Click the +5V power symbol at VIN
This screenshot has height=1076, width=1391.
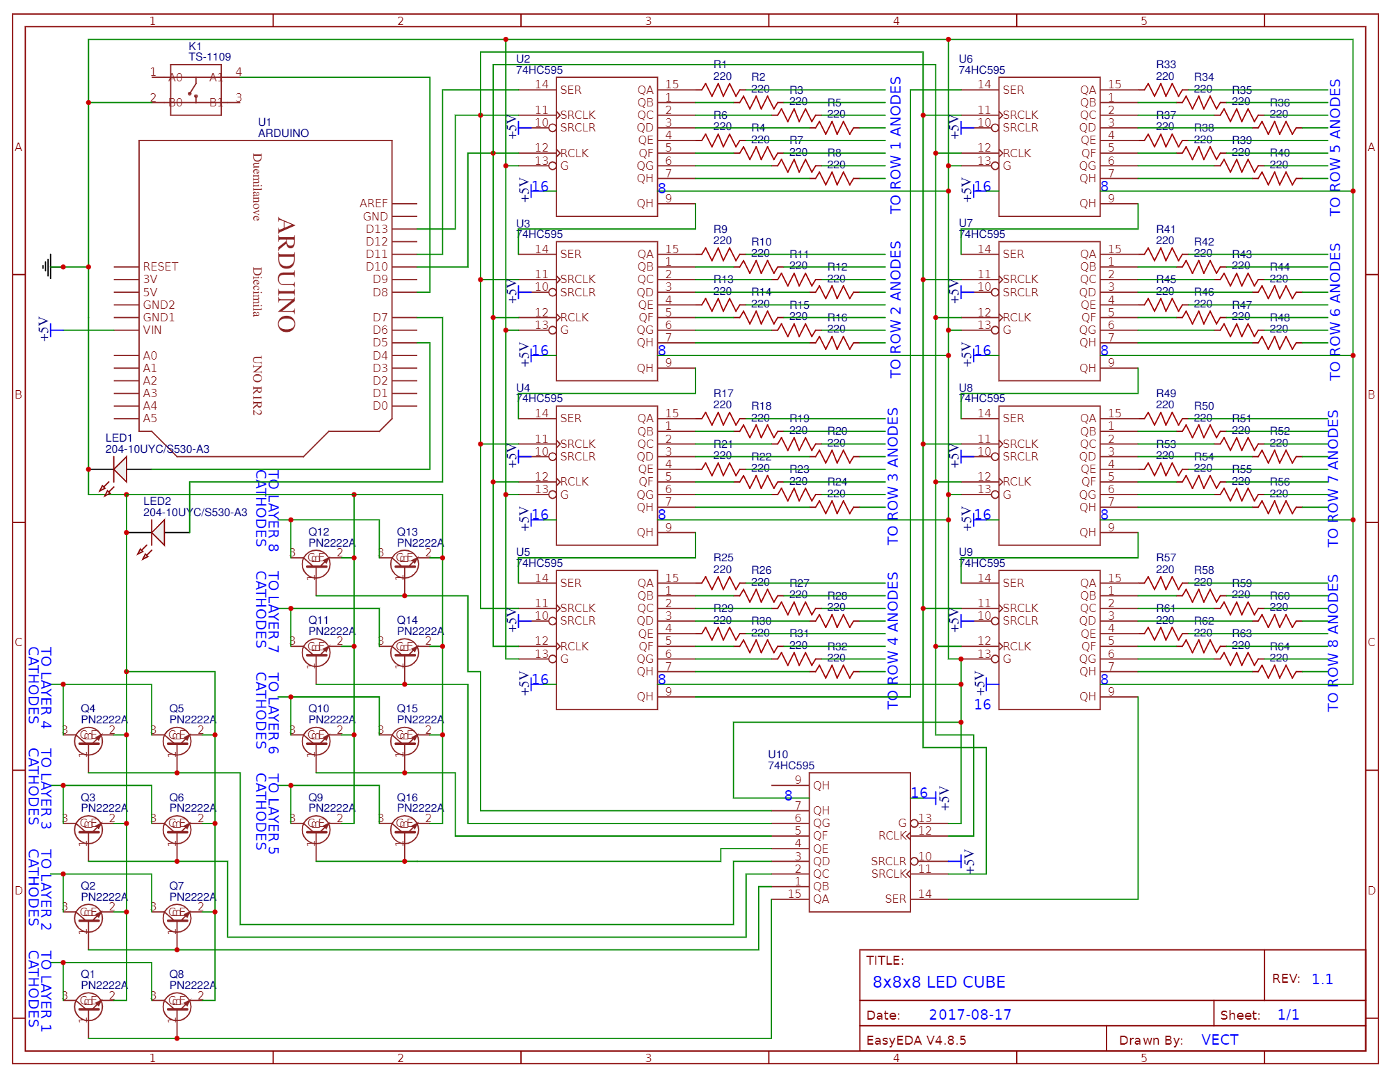pos(49,330)
